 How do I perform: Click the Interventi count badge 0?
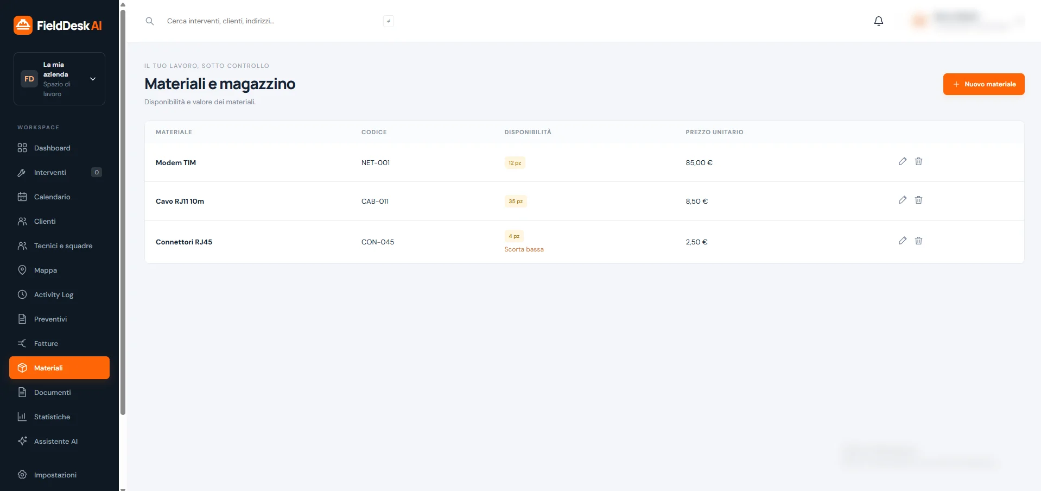[x=97, y=172]
